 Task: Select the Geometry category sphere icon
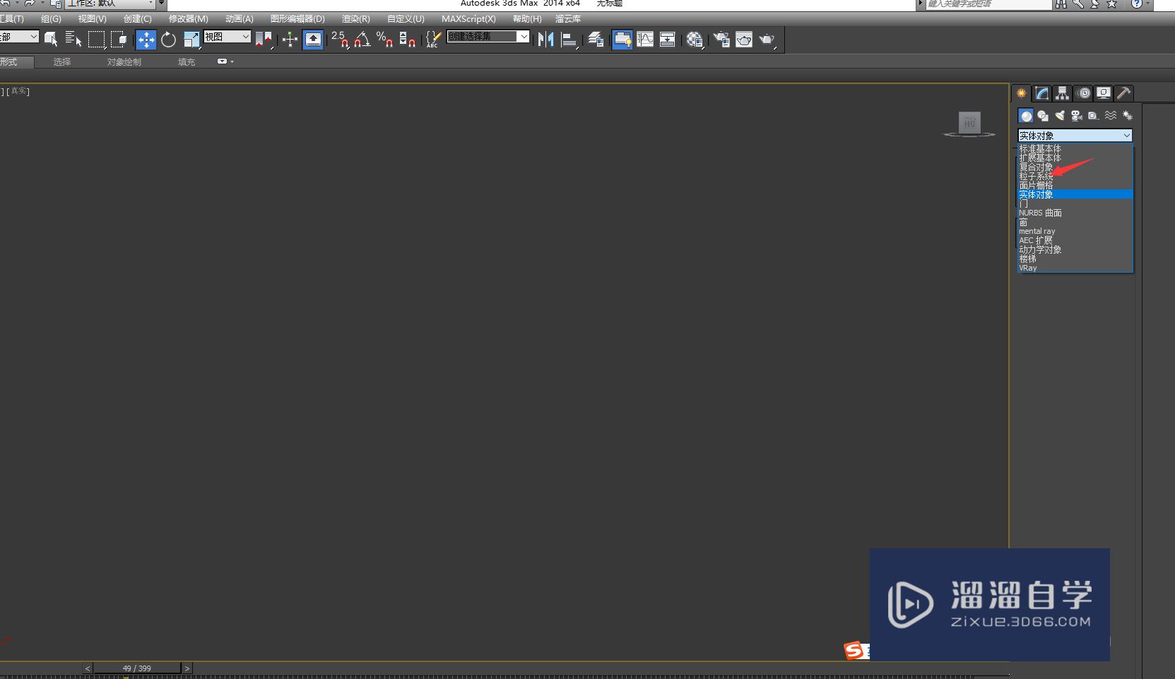[1026, 116]
